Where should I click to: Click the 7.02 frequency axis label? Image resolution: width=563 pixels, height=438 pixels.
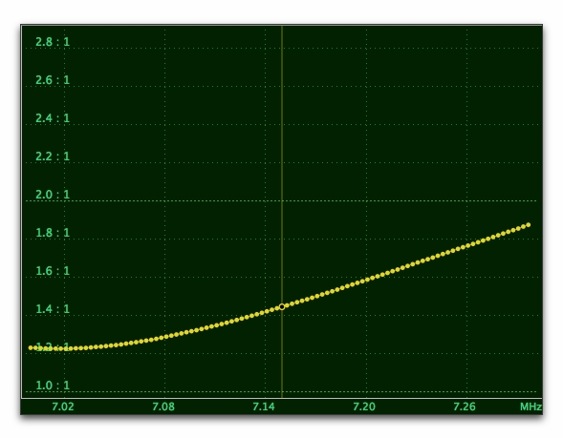click(x=63, y=407)
